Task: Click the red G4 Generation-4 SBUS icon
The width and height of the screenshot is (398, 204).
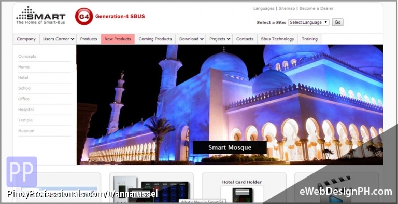Action: (84, 17)
